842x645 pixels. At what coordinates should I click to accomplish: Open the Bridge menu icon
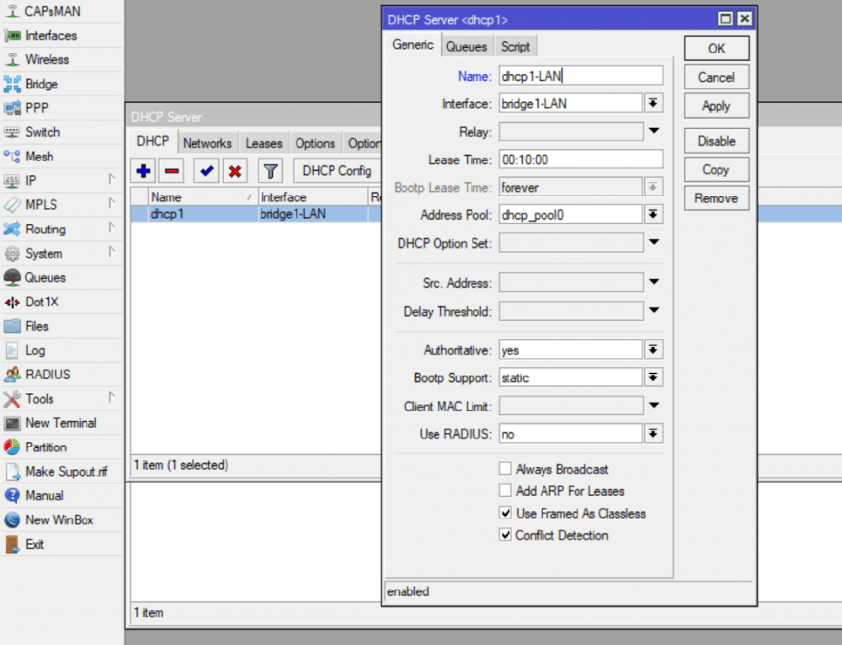click(13, 83)
